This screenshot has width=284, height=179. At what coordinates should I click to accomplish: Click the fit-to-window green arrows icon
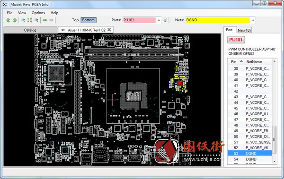pyautogui.click(x=29, y=20)
